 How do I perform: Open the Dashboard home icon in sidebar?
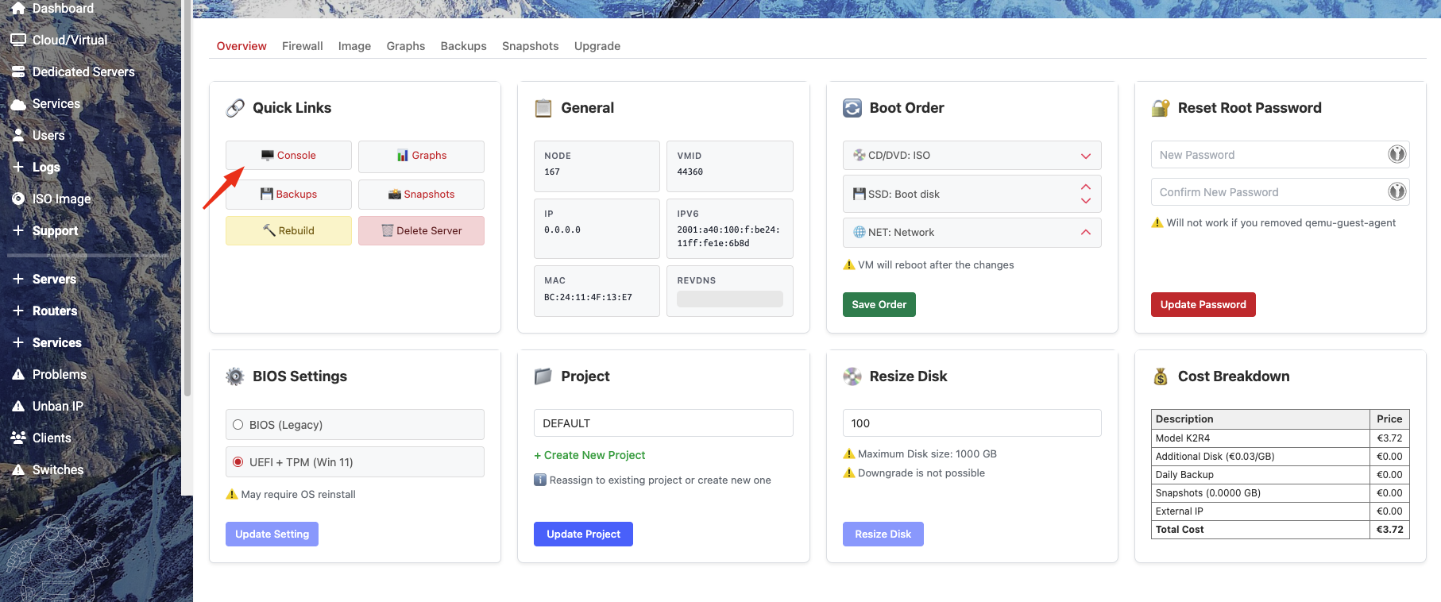pyautogui.click(x=17, y=8)
